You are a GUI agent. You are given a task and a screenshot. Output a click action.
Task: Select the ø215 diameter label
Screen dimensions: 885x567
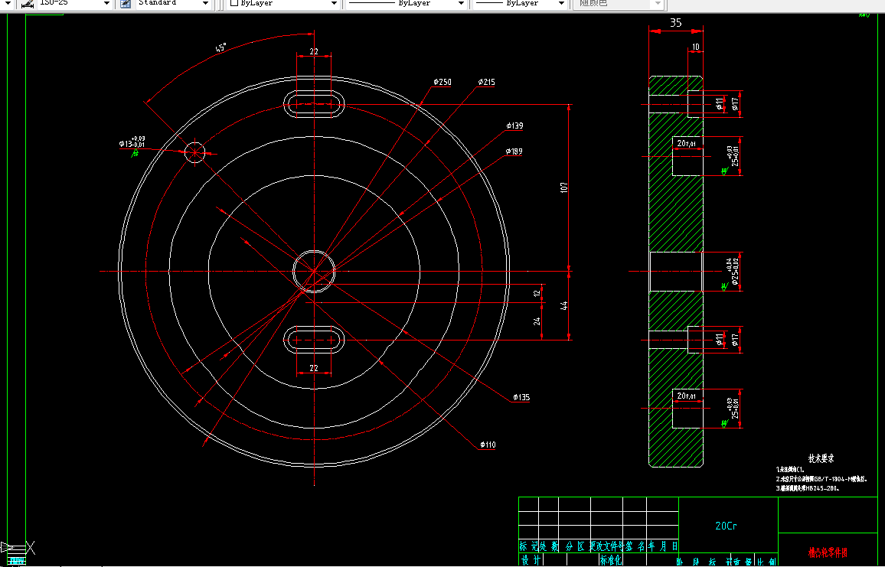point(486,82)
